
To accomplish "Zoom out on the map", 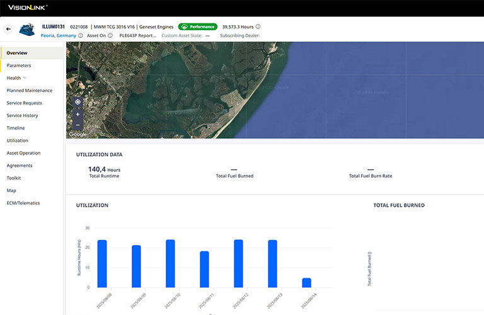I will coord(78,125).
